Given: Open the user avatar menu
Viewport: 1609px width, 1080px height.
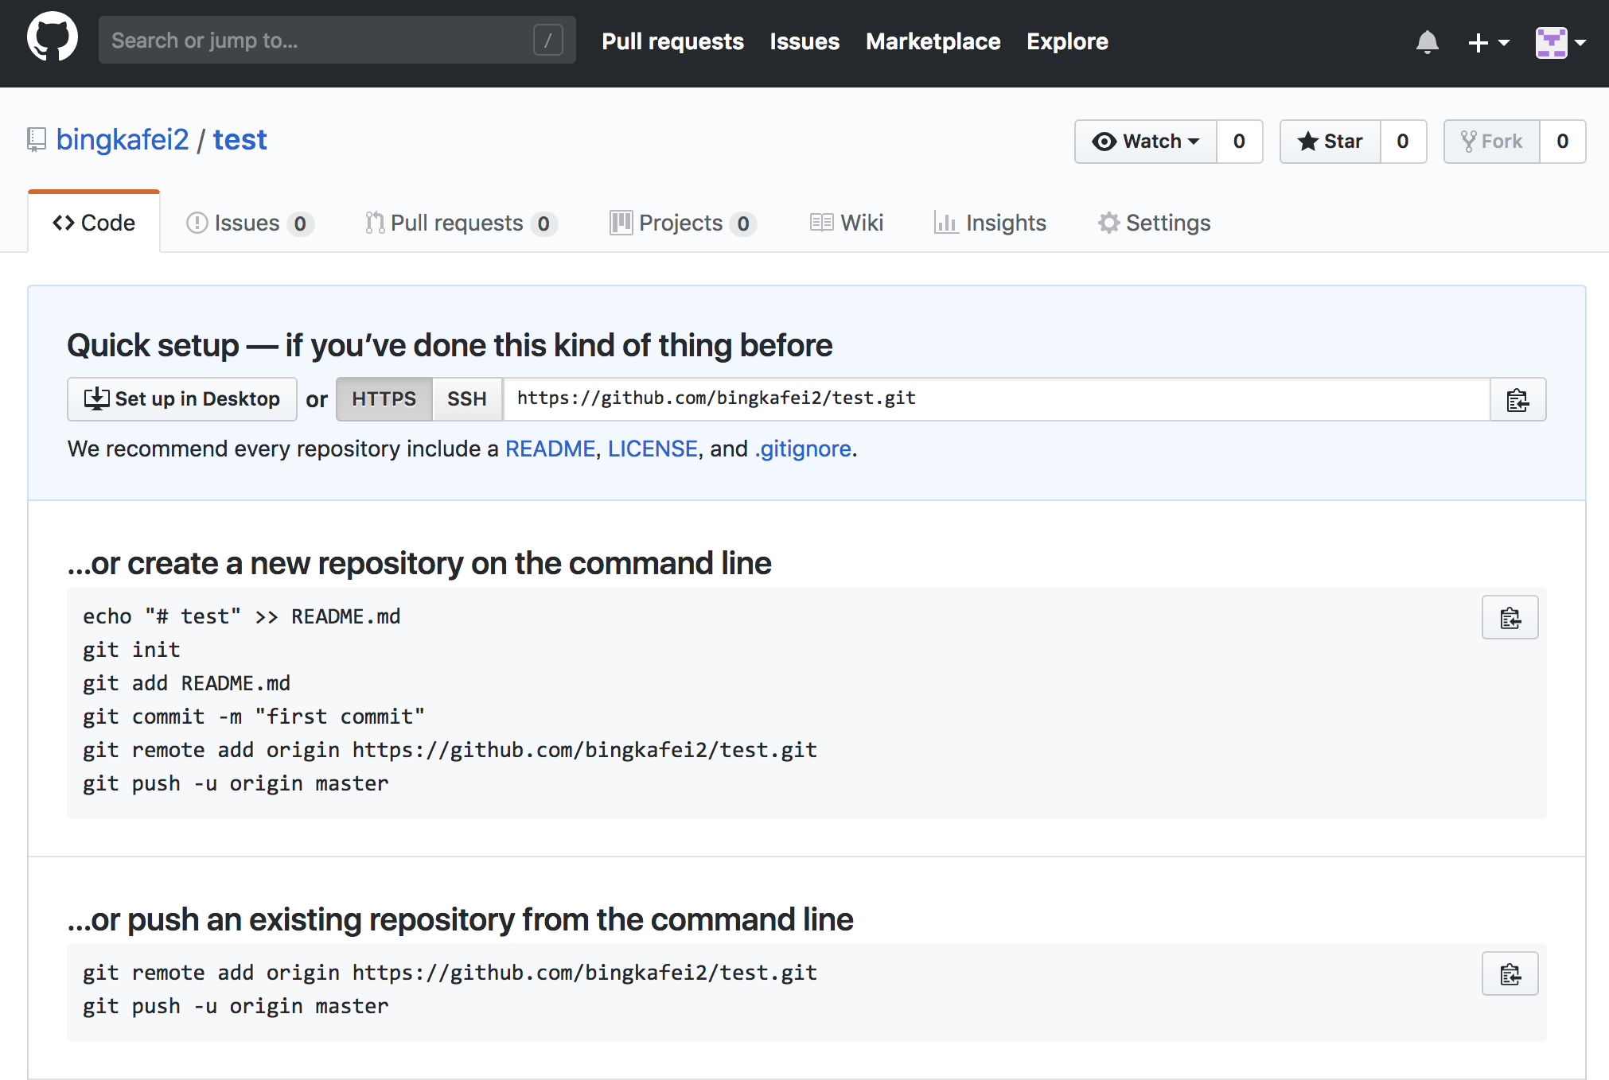Looking at the screenshot, I should tap(1560, 42).
